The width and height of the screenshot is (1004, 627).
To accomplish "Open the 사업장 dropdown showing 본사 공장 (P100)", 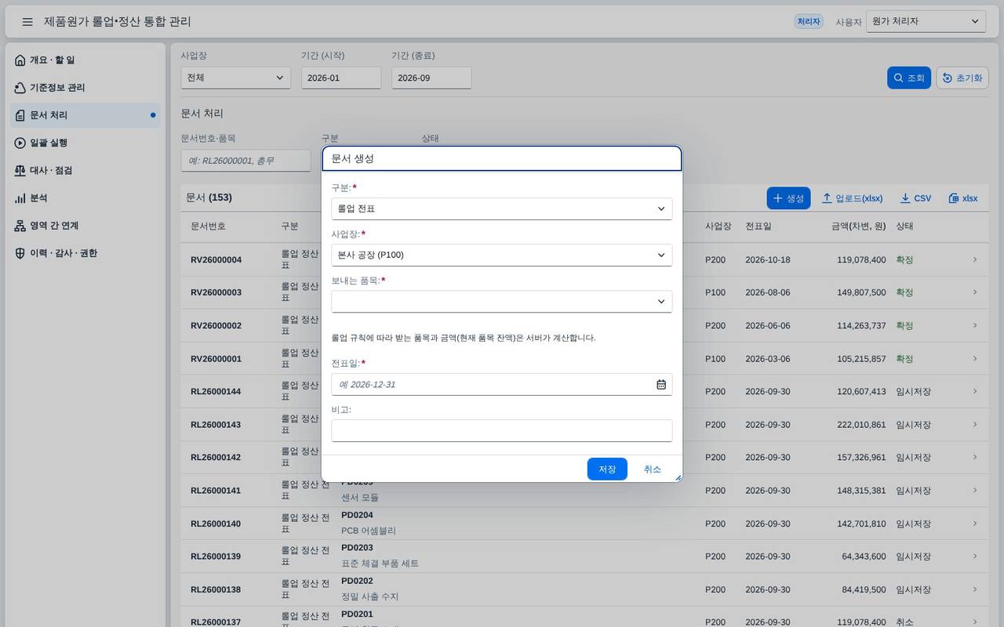I will coord(502,255).
